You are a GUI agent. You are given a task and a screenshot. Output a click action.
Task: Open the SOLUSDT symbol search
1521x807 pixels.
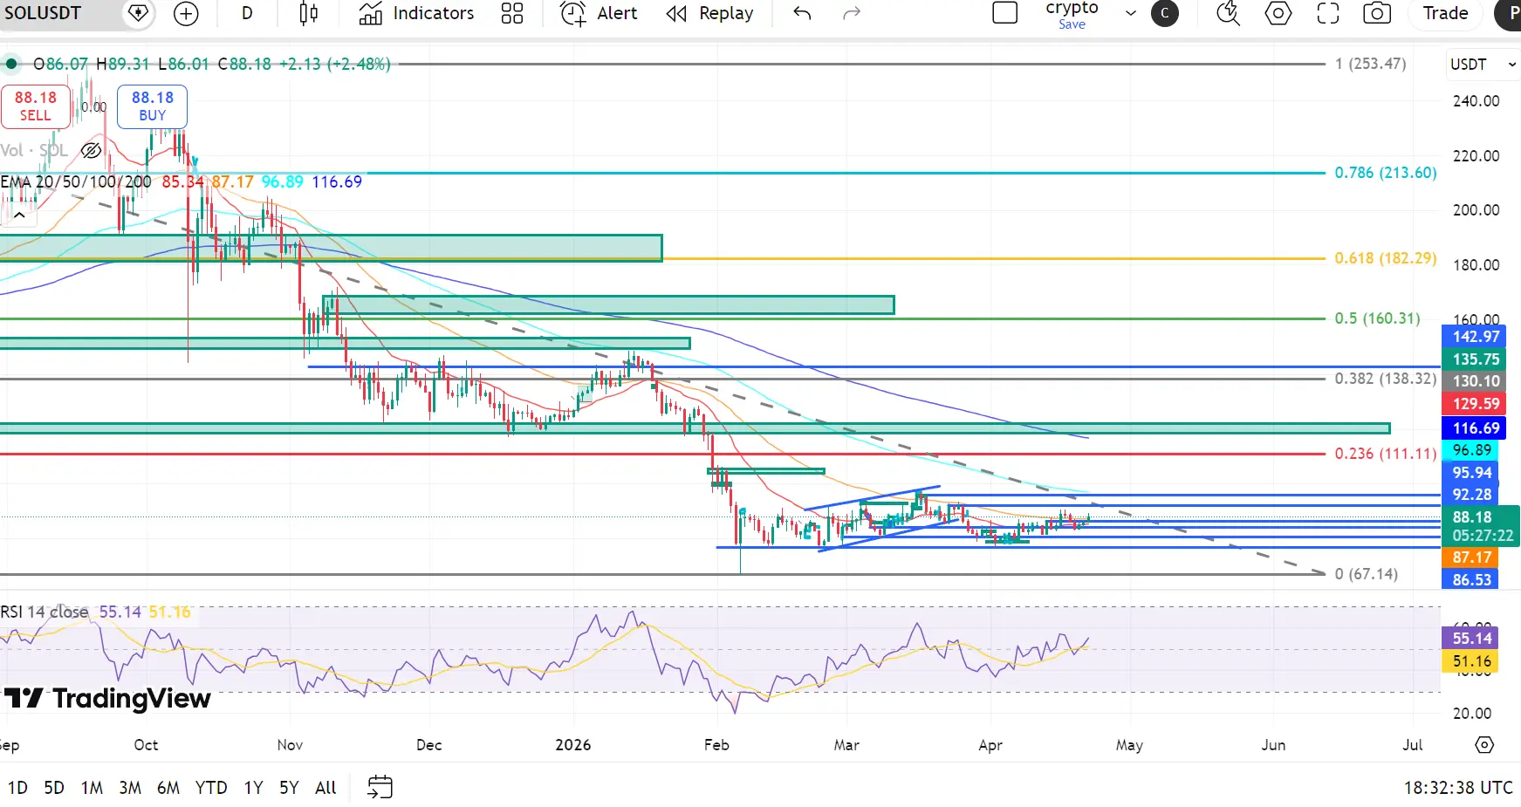tap(43, 13)
